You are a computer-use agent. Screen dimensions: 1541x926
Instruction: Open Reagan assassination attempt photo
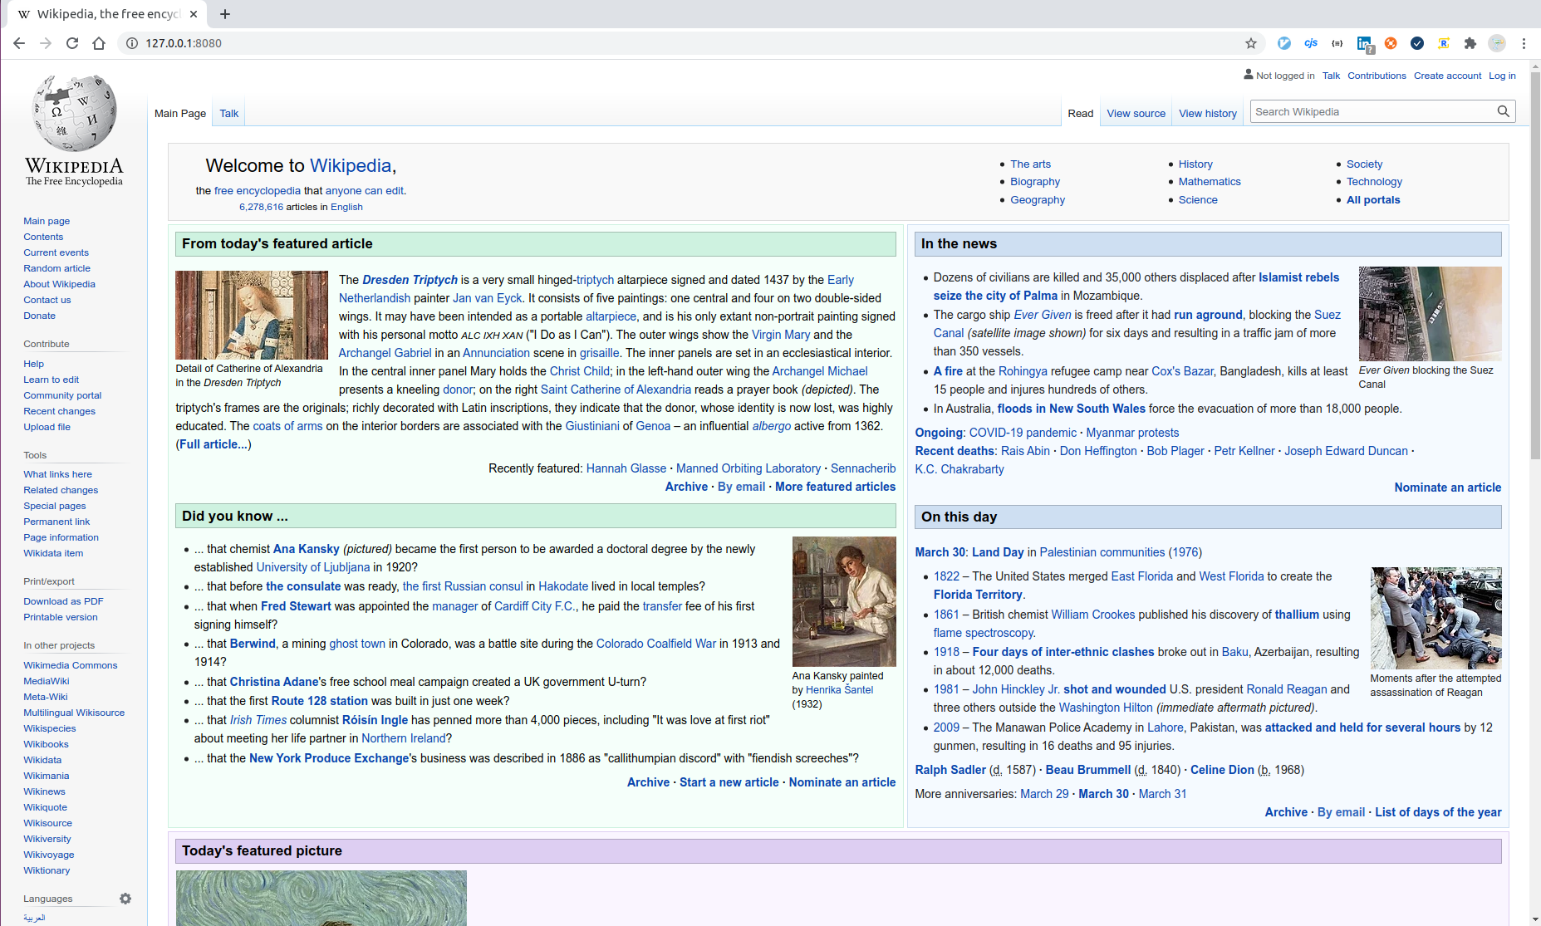tap(1435, 618)
